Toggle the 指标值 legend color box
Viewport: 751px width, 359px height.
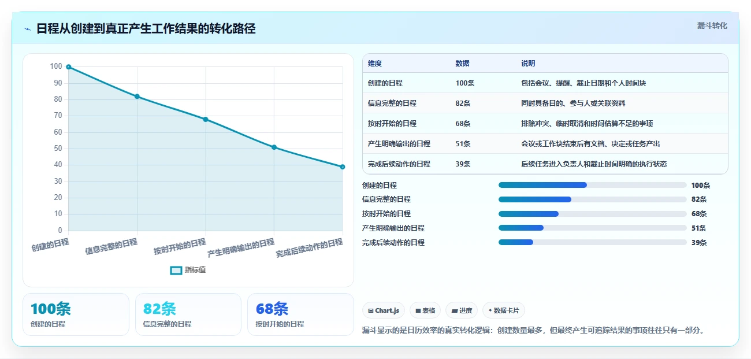[176, 270]
